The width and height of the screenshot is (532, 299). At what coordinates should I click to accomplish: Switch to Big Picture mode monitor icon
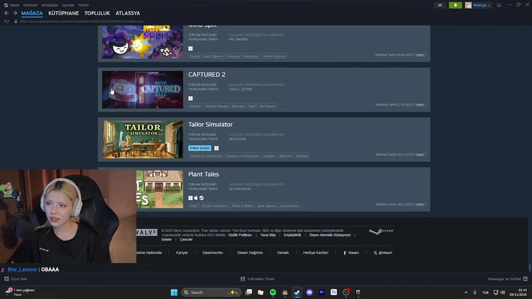[499, 5]
